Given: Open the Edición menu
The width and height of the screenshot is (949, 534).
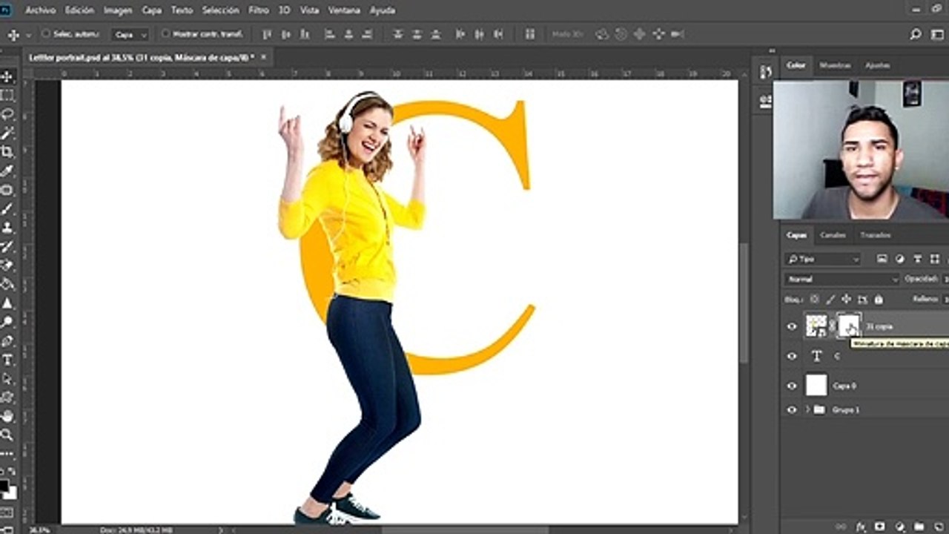Looking at the screenshot, I should (x=79, y=10).
